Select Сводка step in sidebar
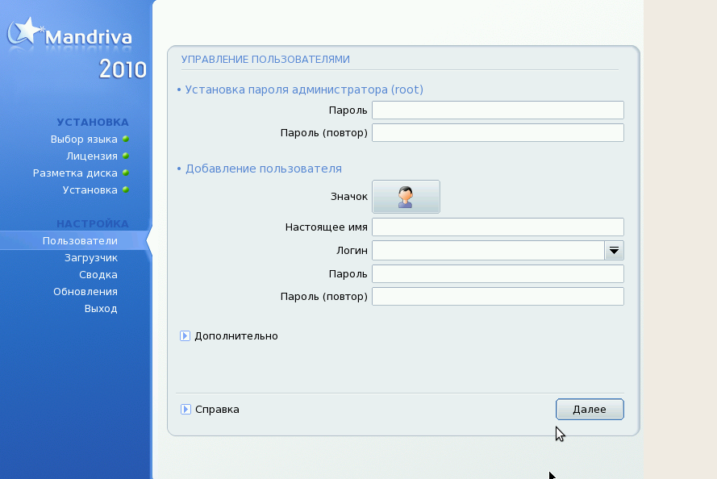This screenshot has width=717, height=479. pyautogui.click(x=98, y=275)
